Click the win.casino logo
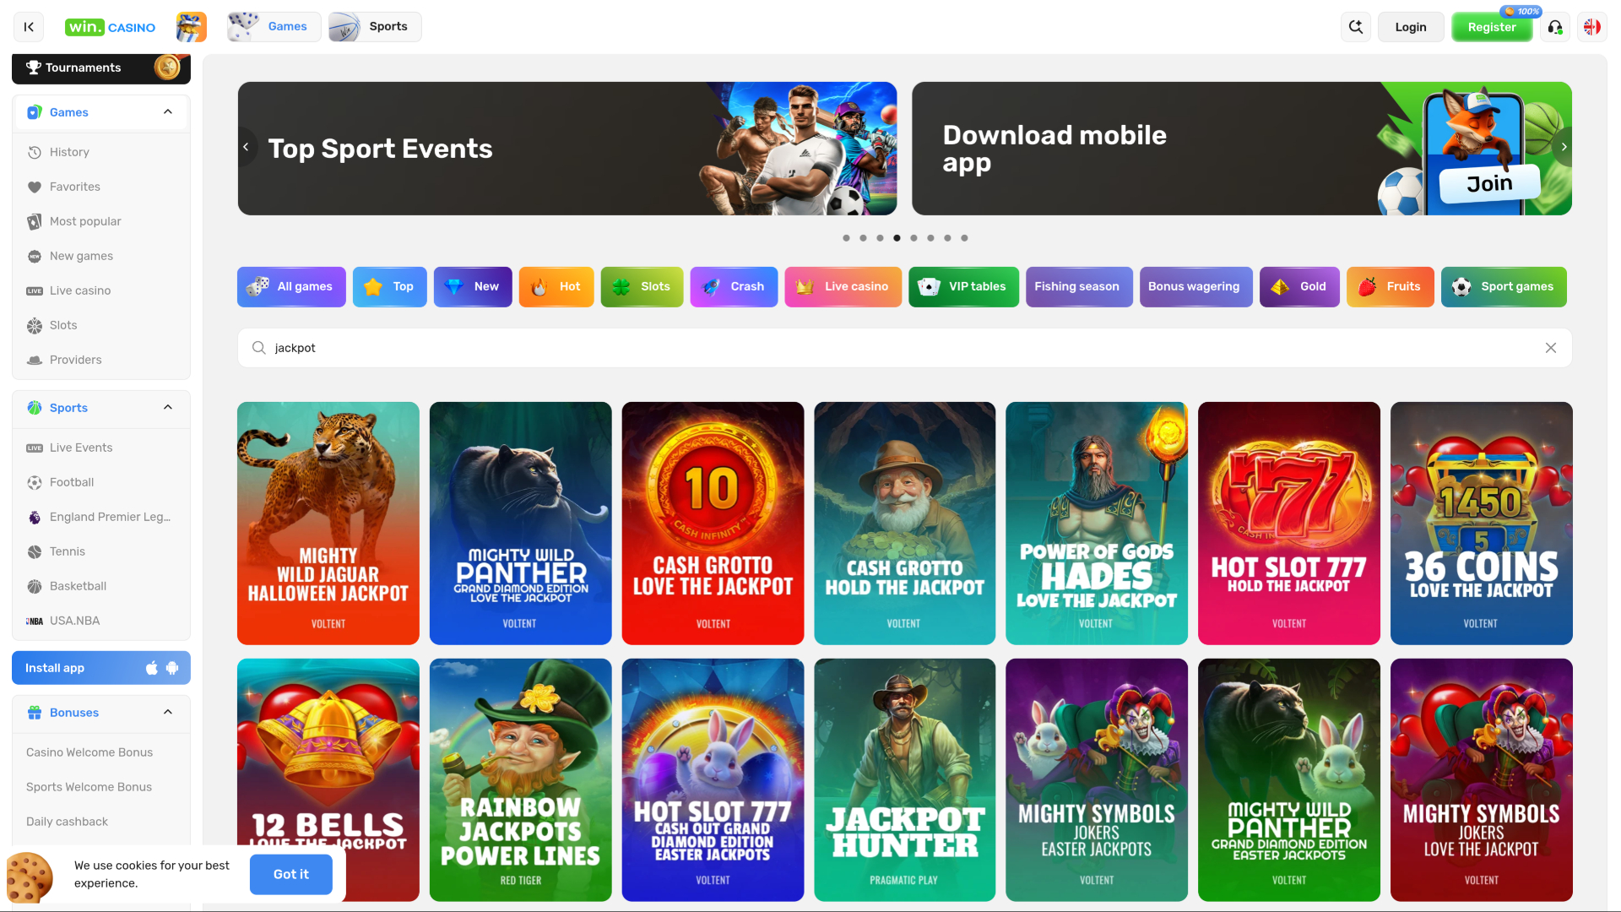 click(x=111, y=27)
